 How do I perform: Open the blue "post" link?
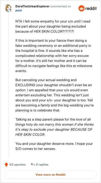[x=18, y=10]
